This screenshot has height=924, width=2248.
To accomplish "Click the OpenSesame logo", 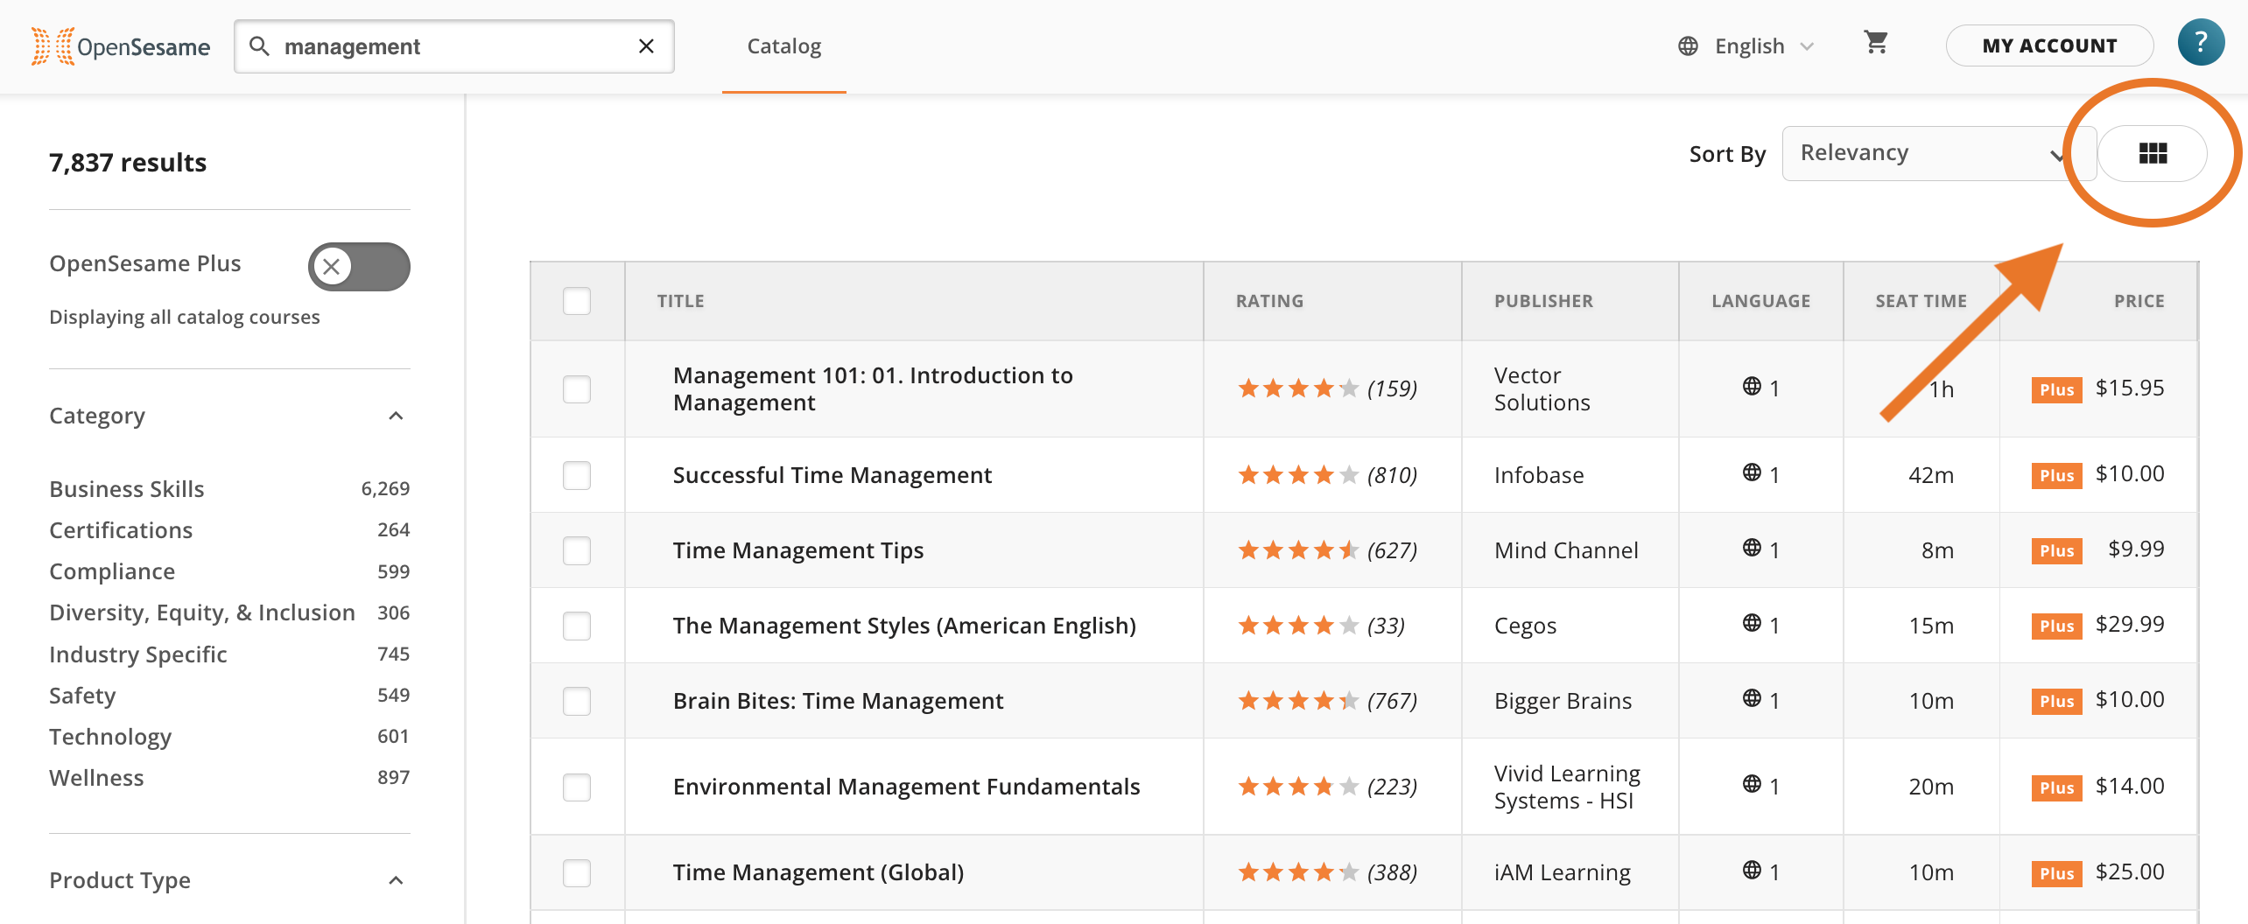I will tap(121, 46).
